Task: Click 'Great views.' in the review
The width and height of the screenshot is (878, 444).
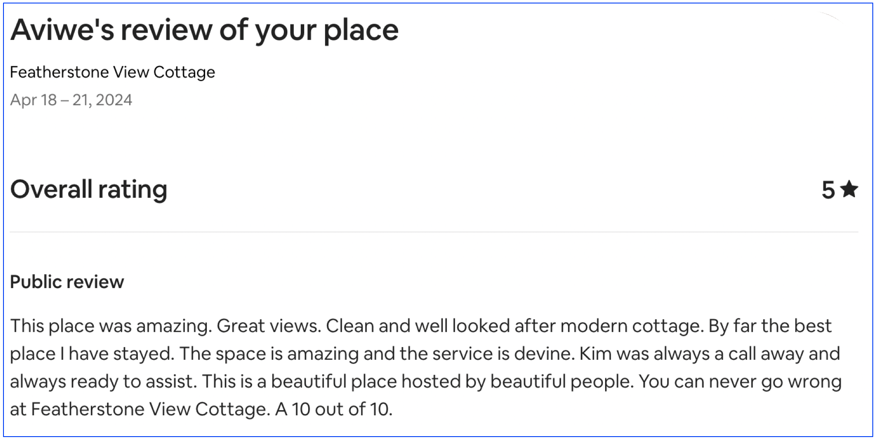Action: [x=269, y=326]
